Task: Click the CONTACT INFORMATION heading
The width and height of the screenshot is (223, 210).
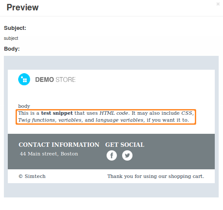Action: pos(59,145)
